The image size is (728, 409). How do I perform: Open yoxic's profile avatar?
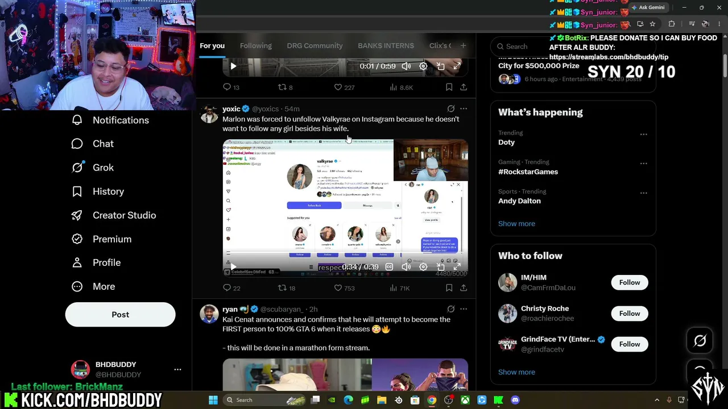(209, 114)
